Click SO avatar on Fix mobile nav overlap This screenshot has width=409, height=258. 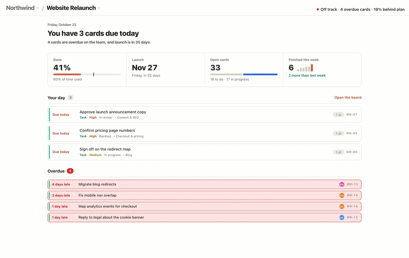coord(342,195)
